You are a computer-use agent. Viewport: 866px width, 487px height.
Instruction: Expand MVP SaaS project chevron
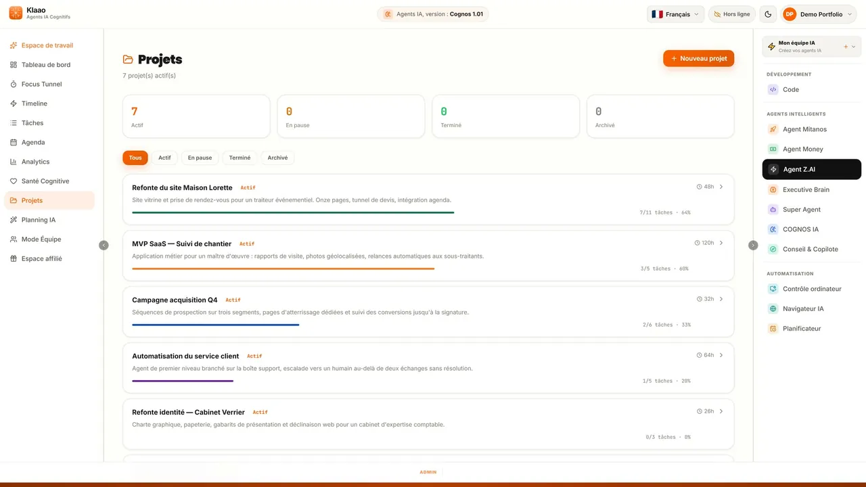coord(721,243)
